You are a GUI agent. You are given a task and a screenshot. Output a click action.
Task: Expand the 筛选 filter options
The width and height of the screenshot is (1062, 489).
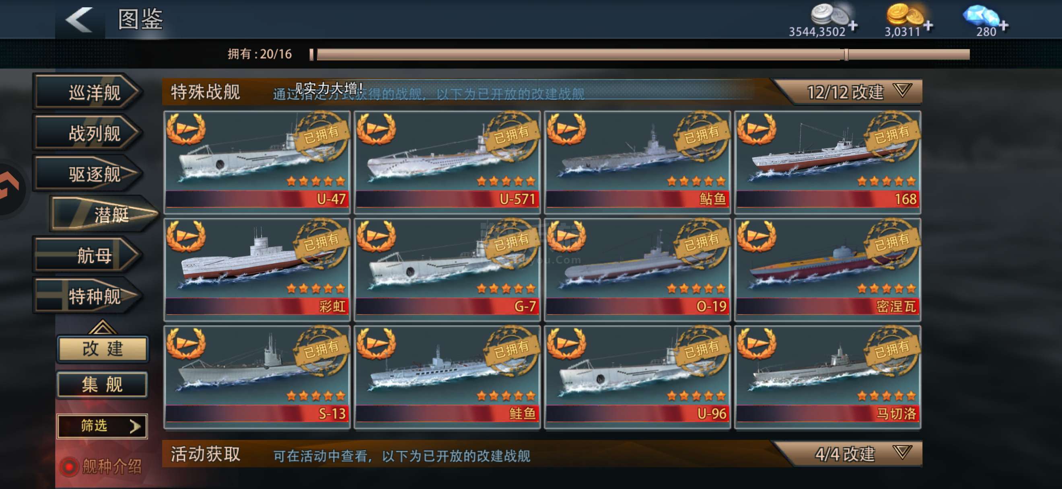pyautogui.click(x=102, y=426)
